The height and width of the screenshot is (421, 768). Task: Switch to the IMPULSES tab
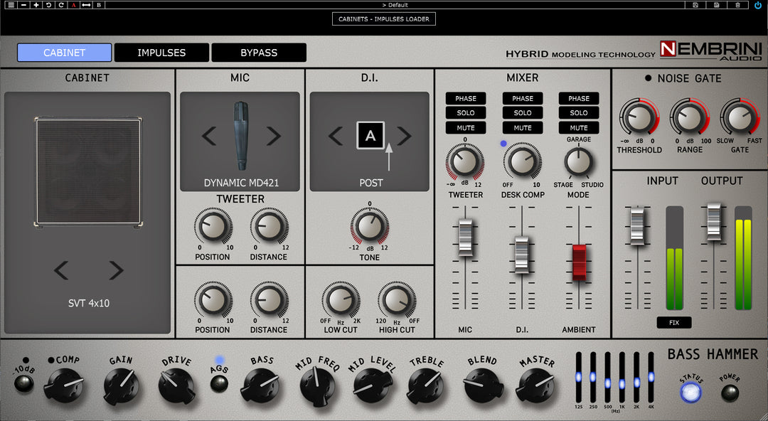click(x=161, y=52)
